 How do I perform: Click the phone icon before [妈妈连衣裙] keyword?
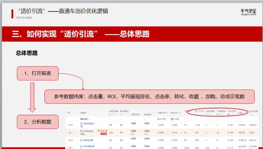pos(81,140)
